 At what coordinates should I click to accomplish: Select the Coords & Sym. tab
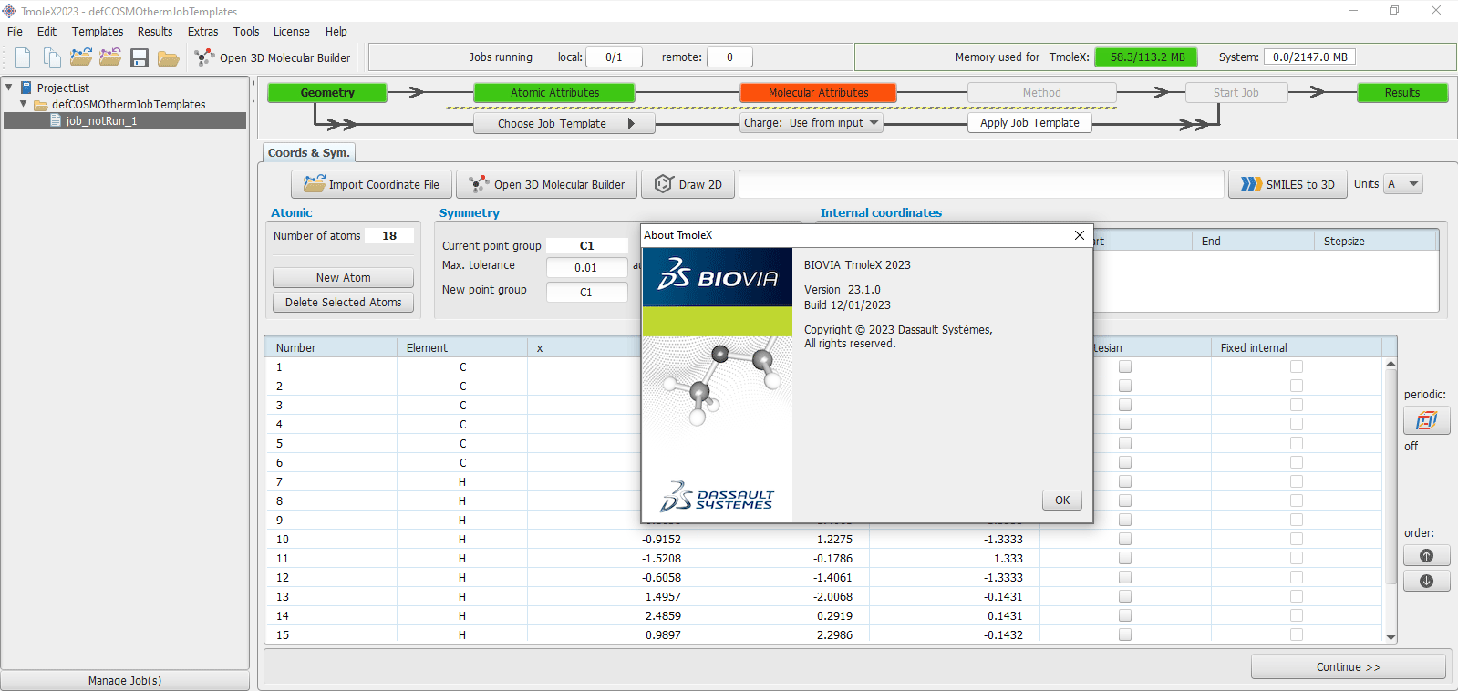click(308, 153)
